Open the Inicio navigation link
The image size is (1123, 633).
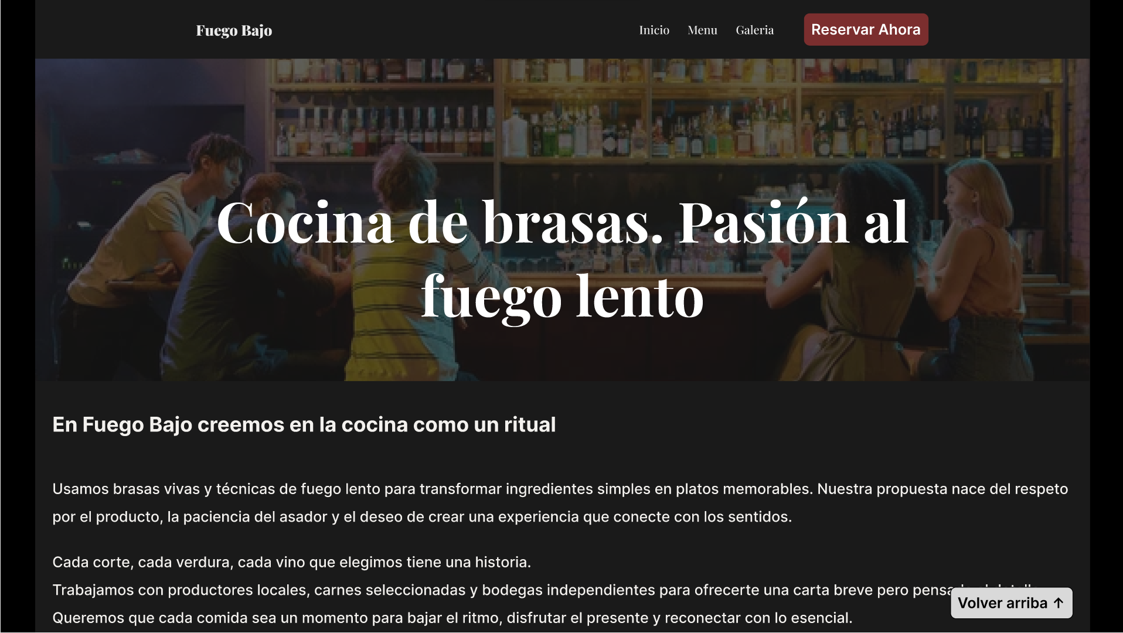coord(654,30)
